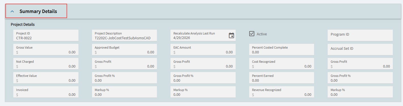
Task: Select the CTR-0022 project ID value
Action: [24, 38]
